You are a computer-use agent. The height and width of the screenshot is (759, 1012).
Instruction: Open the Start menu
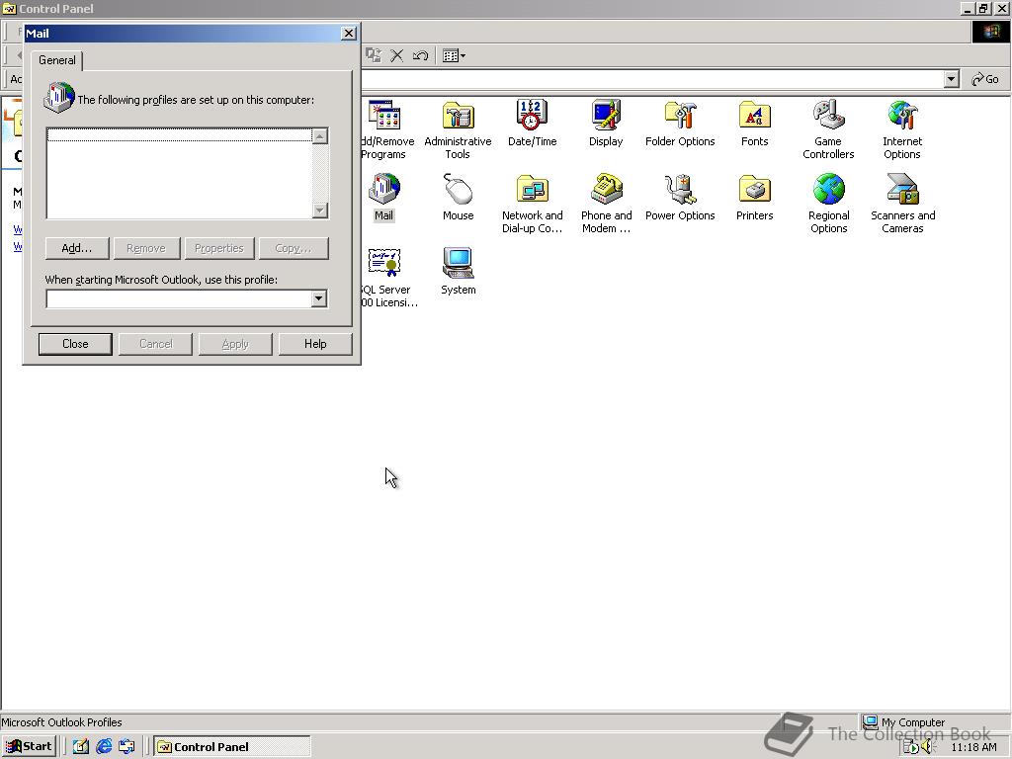tap(29, 747)
